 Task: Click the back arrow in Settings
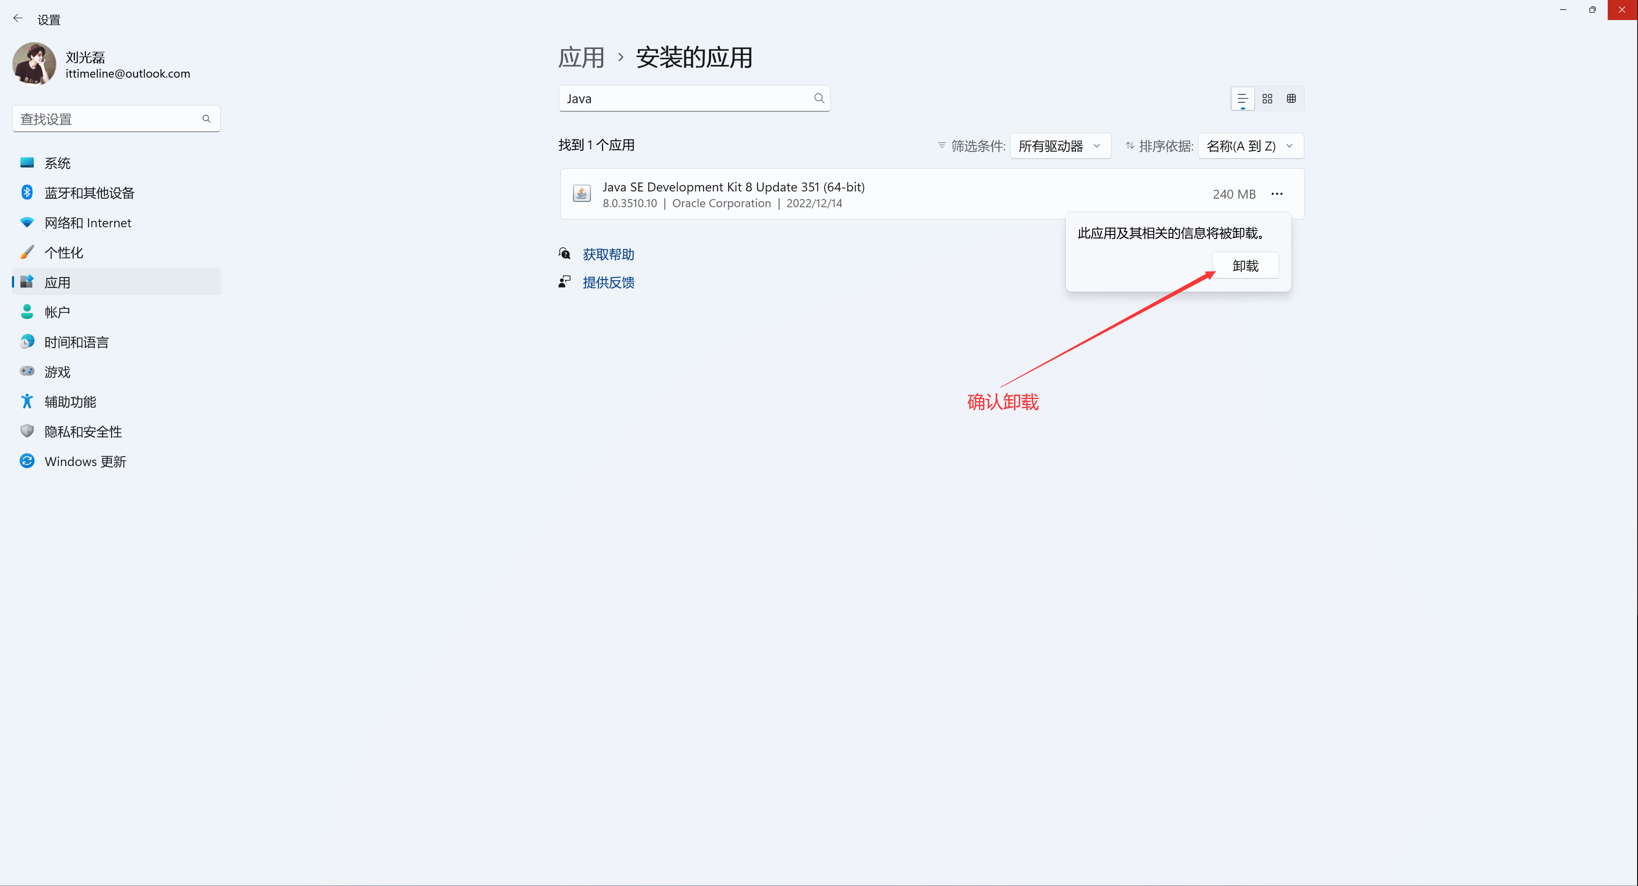18,19
